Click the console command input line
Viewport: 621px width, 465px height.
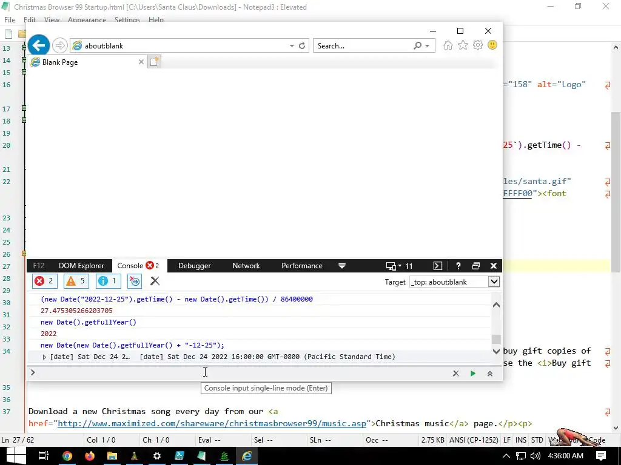(241, 373)
